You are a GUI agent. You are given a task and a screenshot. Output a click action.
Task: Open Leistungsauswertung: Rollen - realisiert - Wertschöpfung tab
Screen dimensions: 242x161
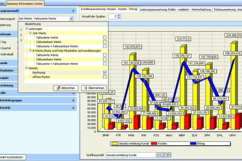click(175, 10)
